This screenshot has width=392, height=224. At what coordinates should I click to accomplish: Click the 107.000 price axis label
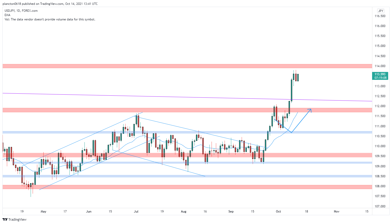pyautogui.click(x=380, y=206)
